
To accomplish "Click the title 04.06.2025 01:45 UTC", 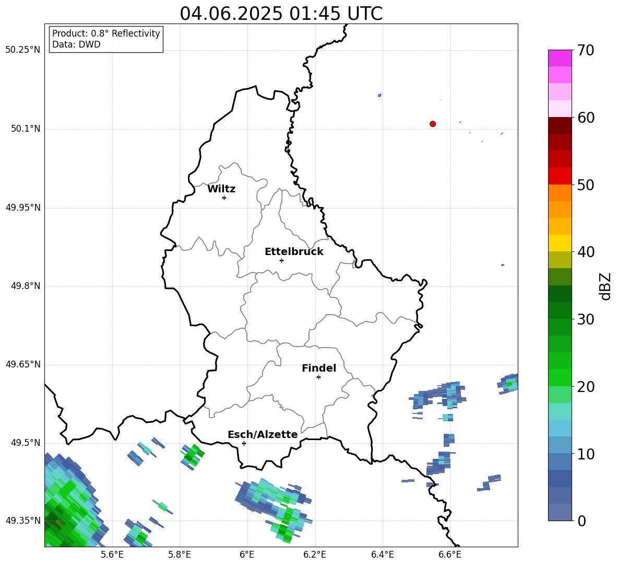I will [x=281, y=14].
